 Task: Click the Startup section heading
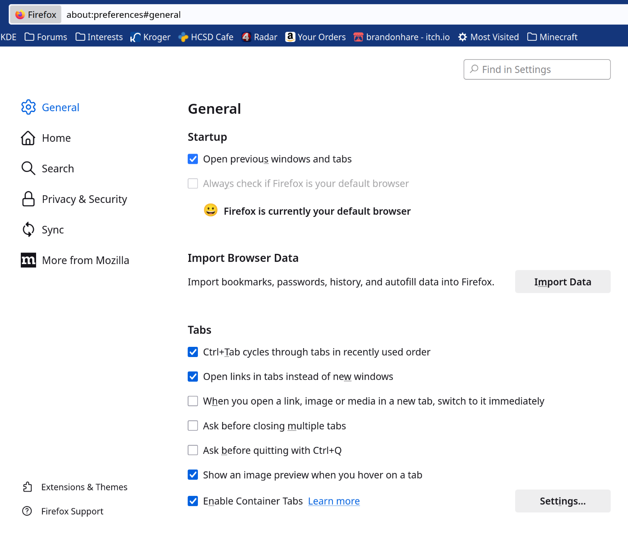pos(207,137)
